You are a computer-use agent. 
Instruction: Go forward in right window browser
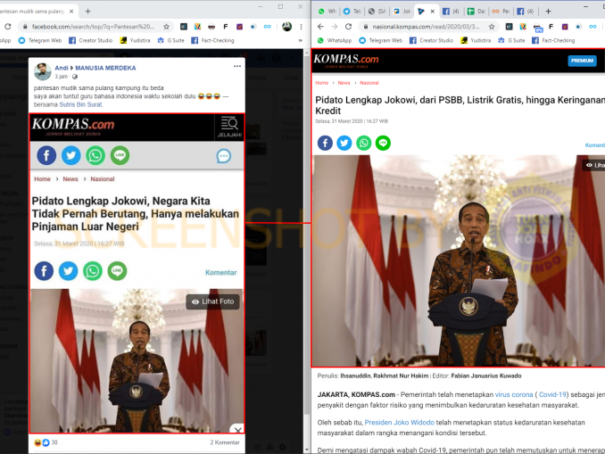click(x=334, y=27)
